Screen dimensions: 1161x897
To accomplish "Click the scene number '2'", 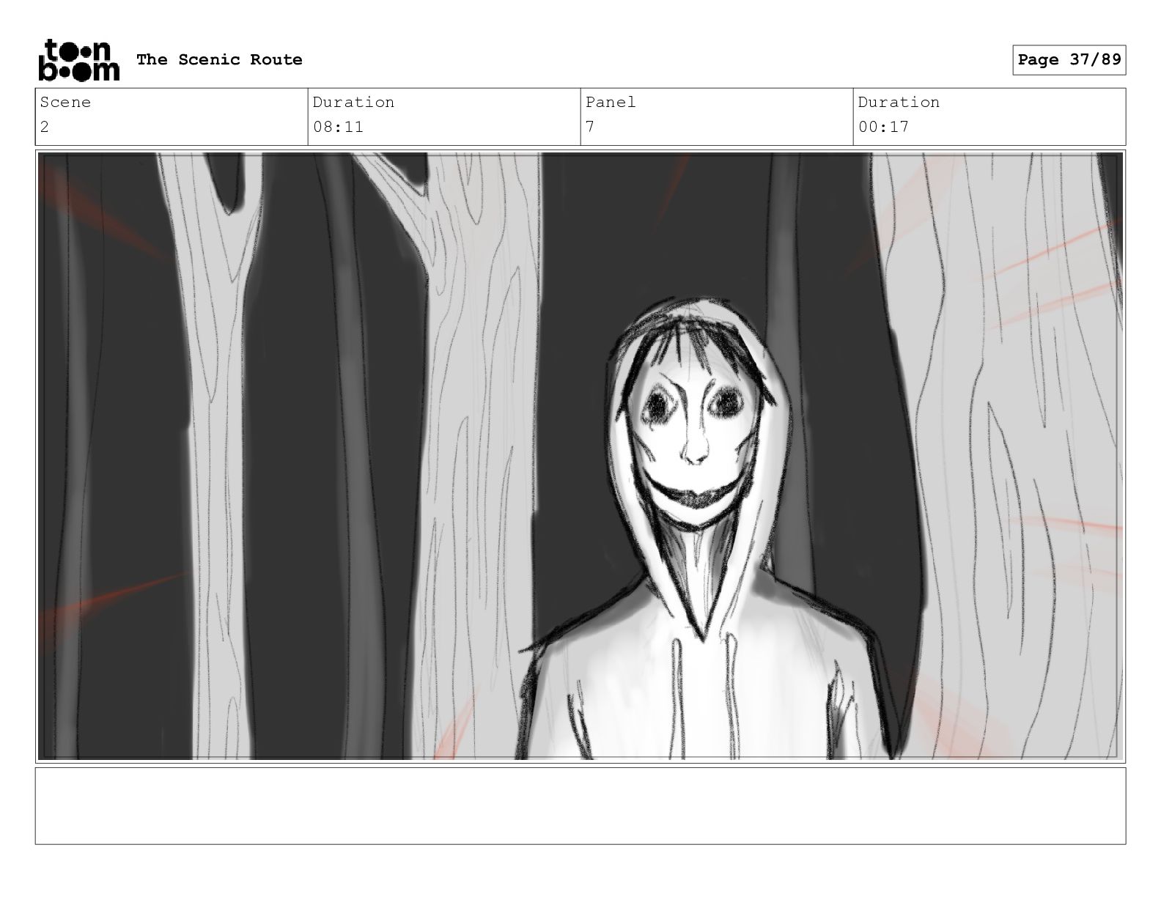I will click(45, 127).
